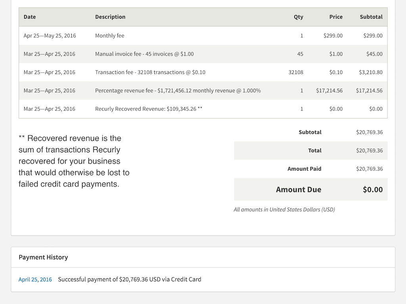Viewport: 406px width, 304px height.
Task: Click the Payment History heading
Action: pos(43,257)
